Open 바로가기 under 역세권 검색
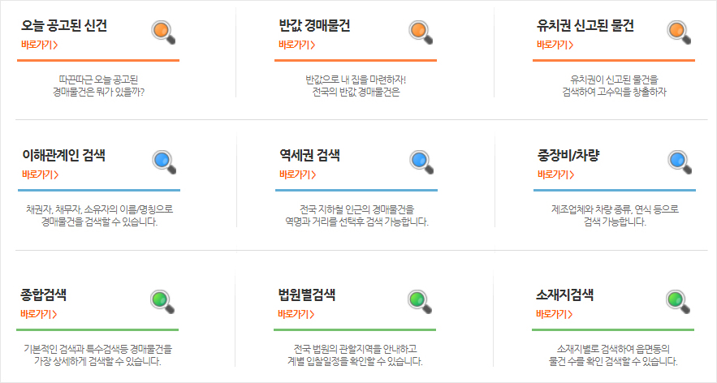717x383 pixels. click(296, 174)
